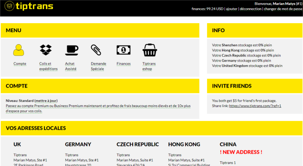303x166 pixels.
Task: Click the Colis et expéditions box icon
Action: pyautogui.click(x=46, y=50)
